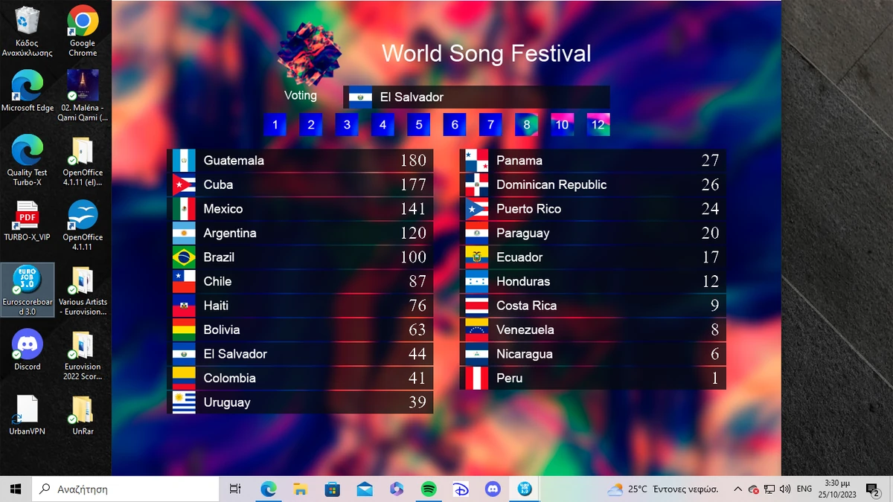893x502 pixels.
Task: Switch keyboard language via the ENG indicator
Action: 804,489
